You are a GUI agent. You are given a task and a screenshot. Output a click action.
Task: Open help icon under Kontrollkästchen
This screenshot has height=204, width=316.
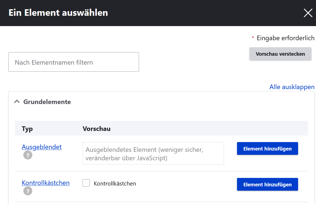(x=28, y=191)
